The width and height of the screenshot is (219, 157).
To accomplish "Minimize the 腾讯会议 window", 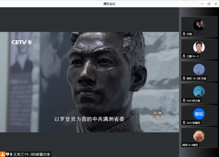I will (202, 4).
